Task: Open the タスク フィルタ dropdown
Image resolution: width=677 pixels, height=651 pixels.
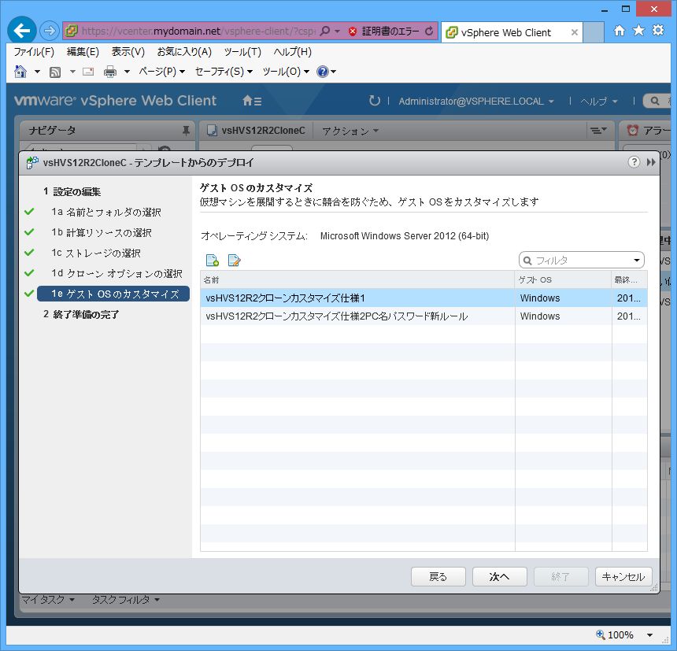Action: click(125, 600)
